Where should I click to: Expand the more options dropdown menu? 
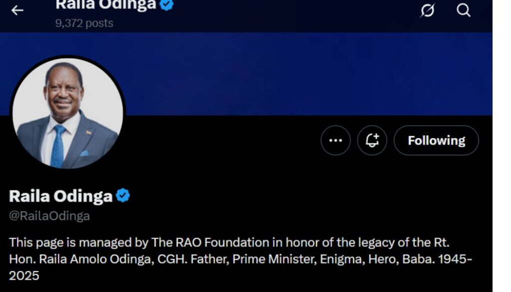tap(335, 140)
